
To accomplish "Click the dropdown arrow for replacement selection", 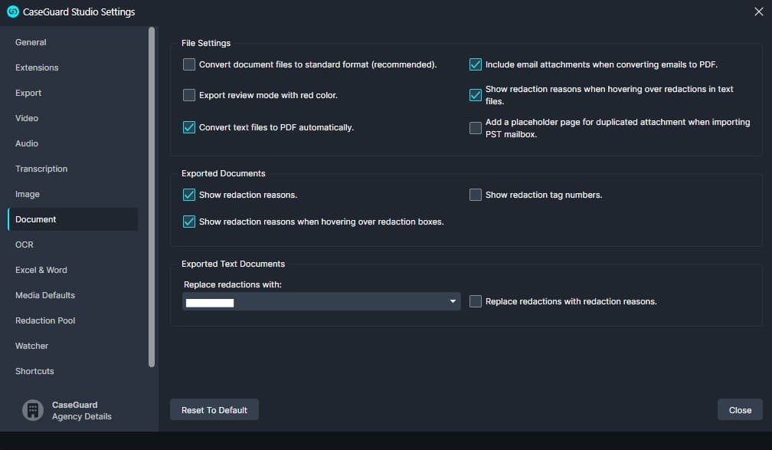I will (453, 302).
